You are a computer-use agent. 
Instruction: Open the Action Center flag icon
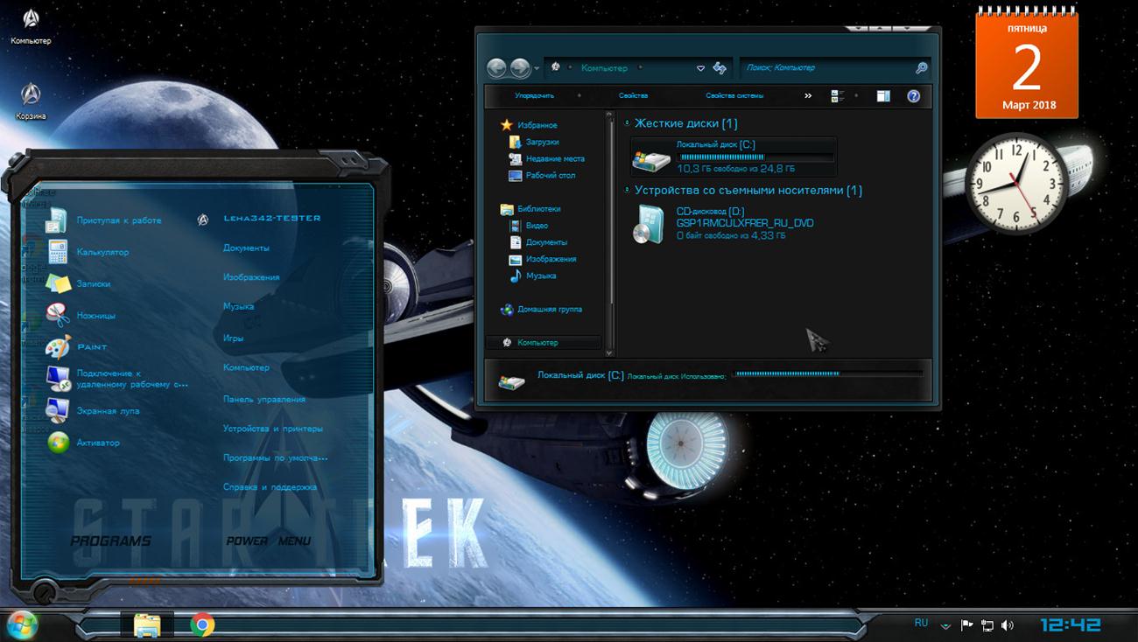(x=967, y=625)
